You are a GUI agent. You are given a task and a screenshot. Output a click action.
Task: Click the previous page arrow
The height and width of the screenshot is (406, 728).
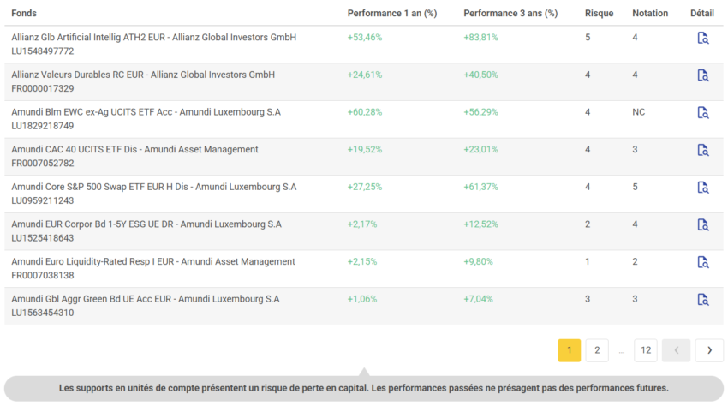(x=676, y=350)
